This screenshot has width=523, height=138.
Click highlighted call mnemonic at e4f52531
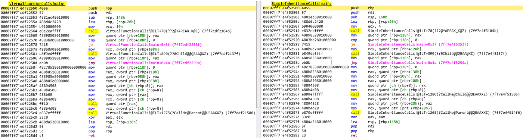355,53
